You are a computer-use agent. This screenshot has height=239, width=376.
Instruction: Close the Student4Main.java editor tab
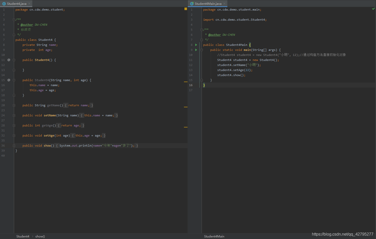point(224,4)
